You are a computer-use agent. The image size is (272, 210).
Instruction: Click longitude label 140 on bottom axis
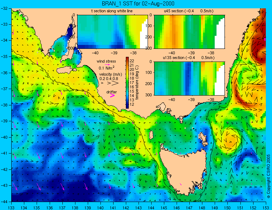(x=100, y=207)
